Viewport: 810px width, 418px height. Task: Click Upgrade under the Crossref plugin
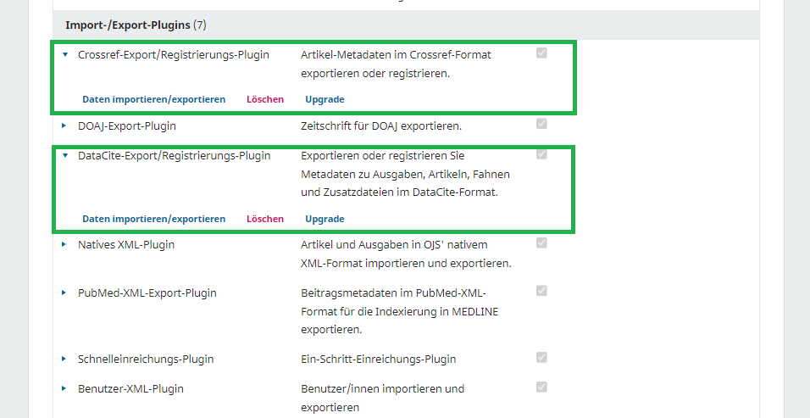coord(325,99)
